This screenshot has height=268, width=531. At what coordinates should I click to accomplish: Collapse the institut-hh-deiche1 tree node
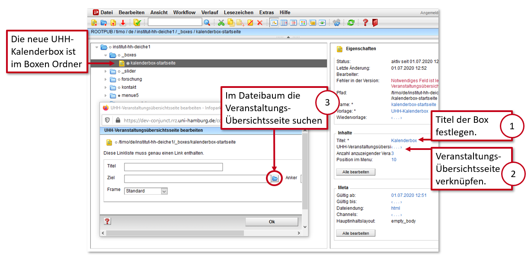coord(97,47)
